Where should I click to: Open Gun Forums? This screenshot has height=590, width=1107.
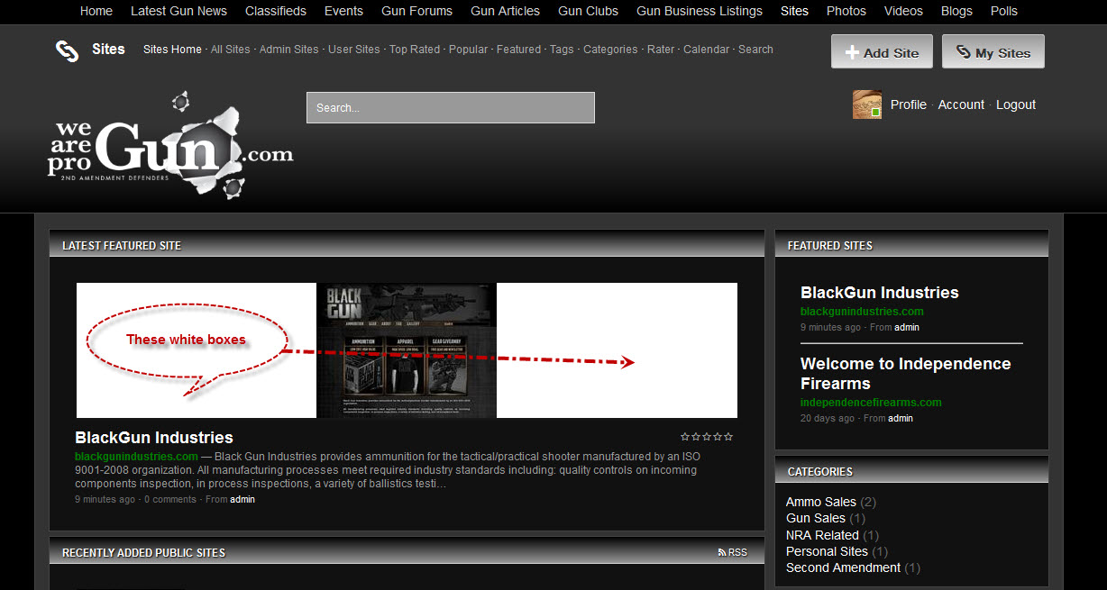click(416, 11)
